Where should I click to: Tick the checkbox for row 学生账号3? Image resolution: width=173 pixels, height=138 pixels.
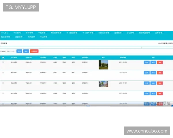(3, 83)
